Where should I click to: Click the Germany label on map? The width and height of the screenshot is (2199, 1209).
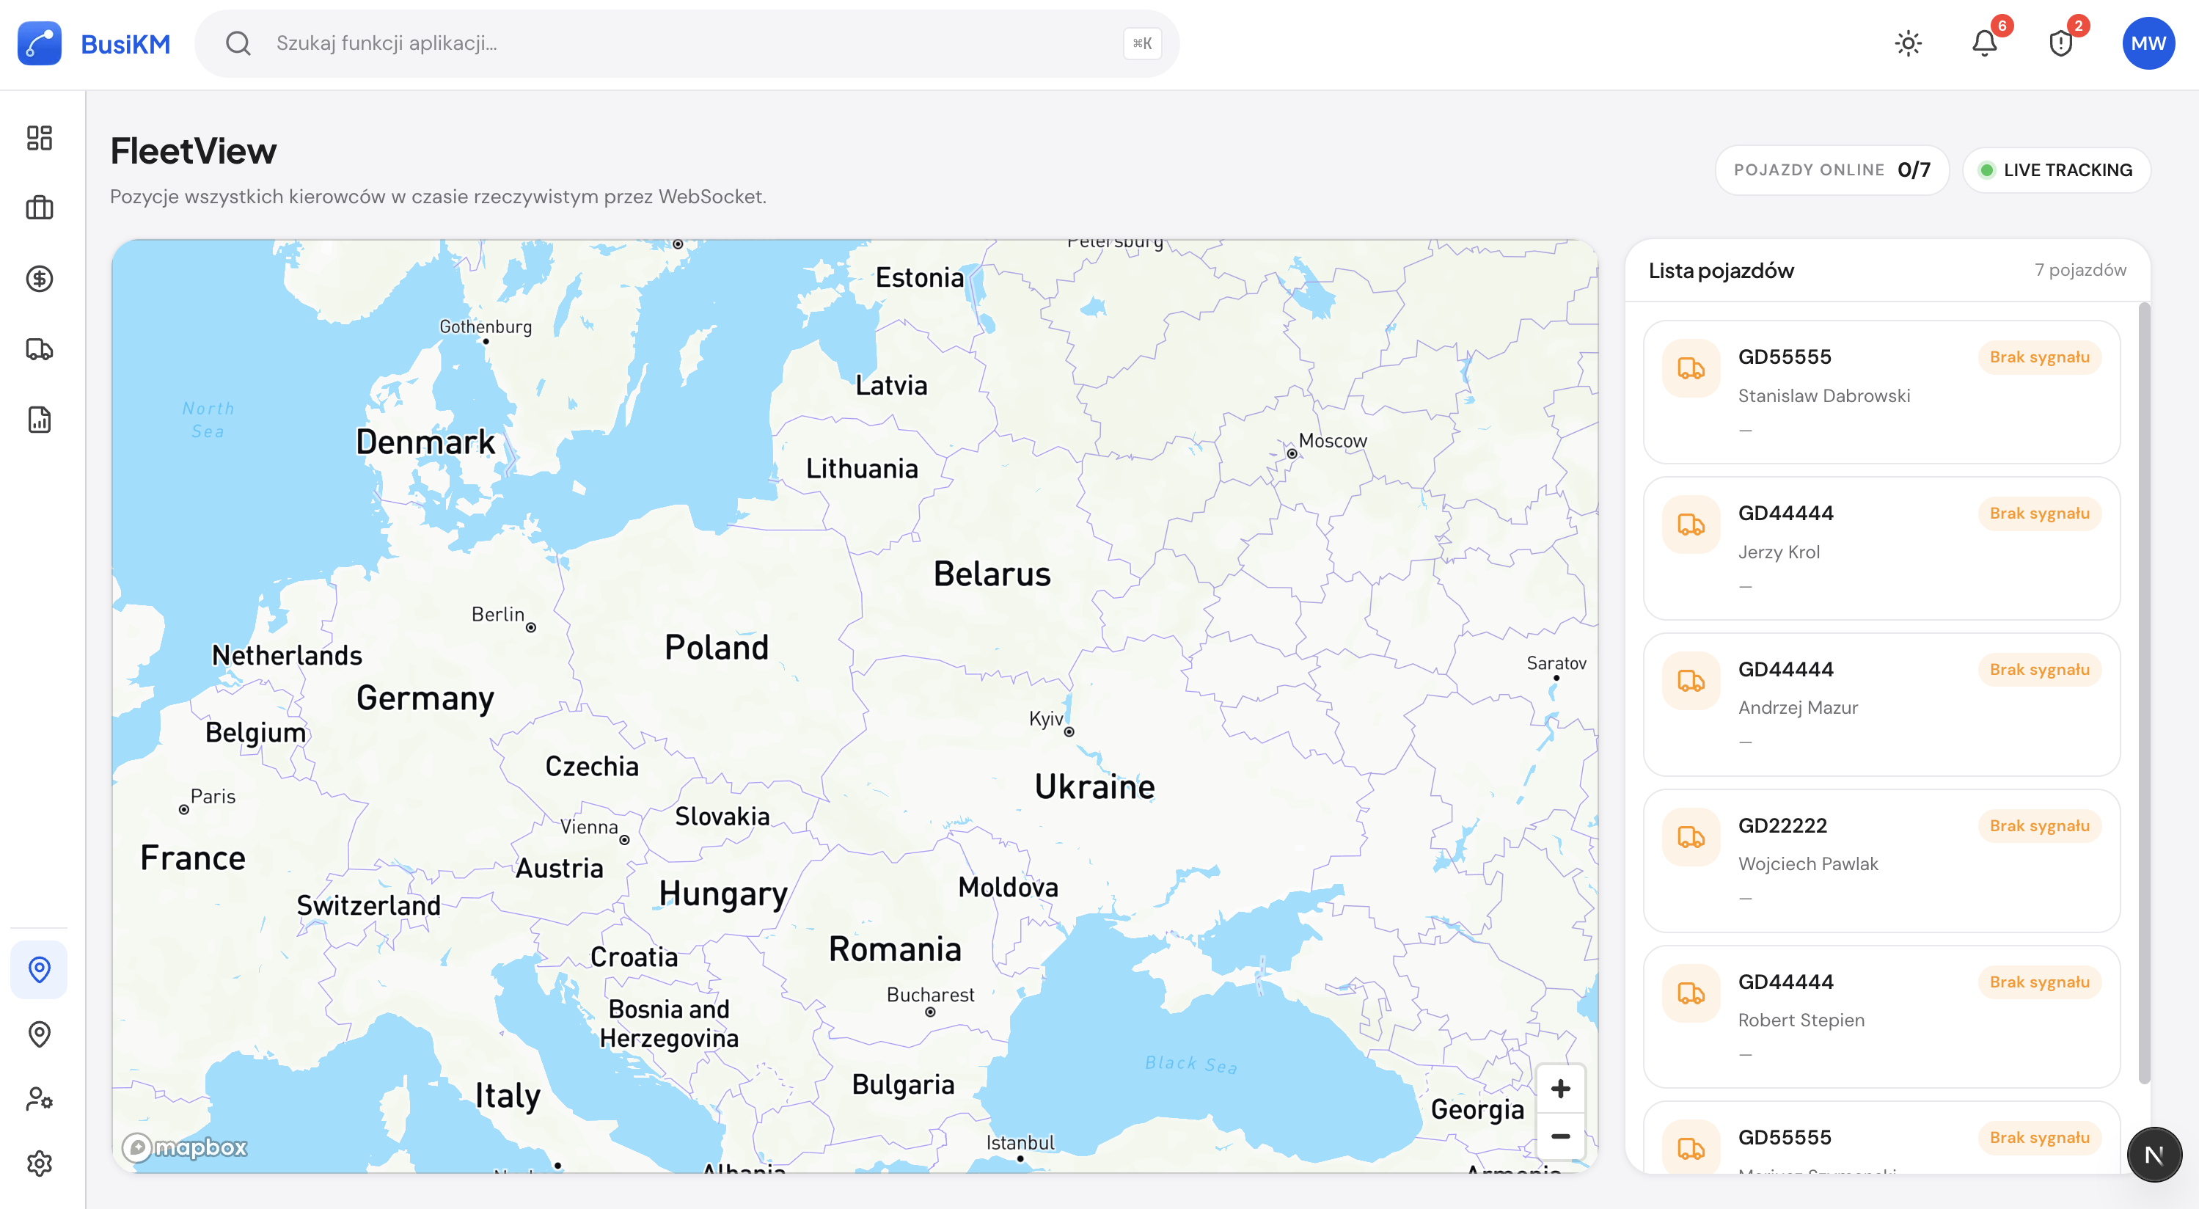425,698
